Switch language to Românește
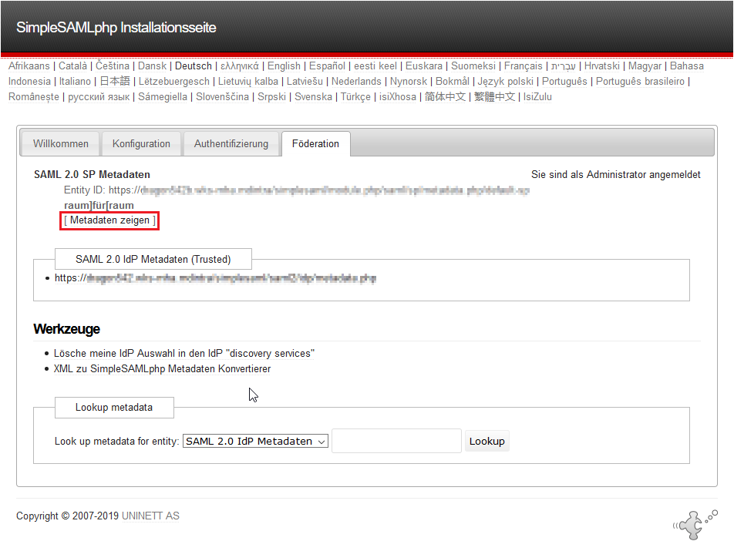734x541 pixels. 34,97
